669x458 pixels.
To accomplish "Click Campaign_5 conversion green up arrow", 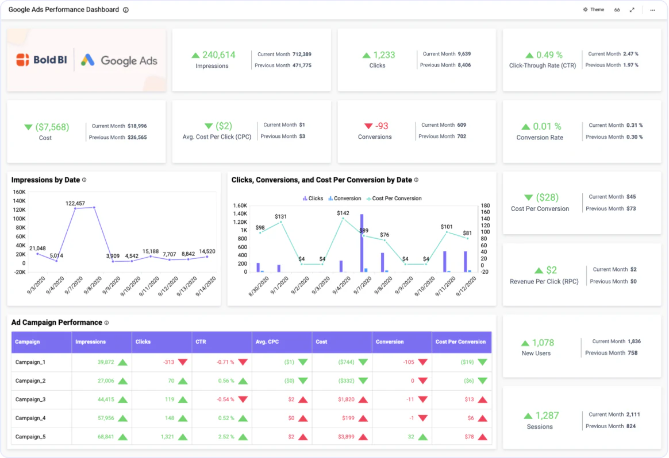I will pos(423,437).
